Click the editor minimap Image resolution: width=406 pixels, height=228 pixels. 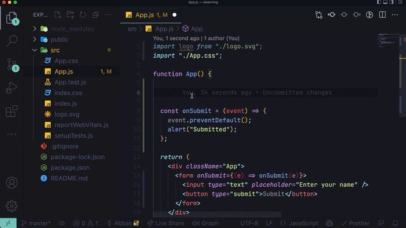[x=388, y=41]
